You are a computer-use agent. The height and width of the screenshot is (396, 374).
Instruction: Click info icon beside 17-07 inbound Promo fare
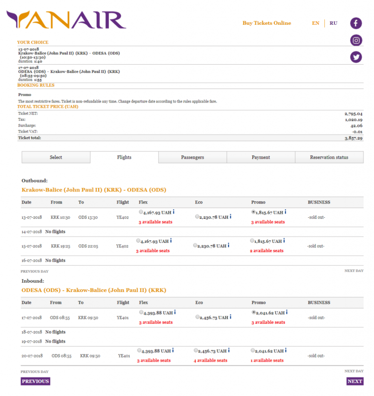point(287,312)
